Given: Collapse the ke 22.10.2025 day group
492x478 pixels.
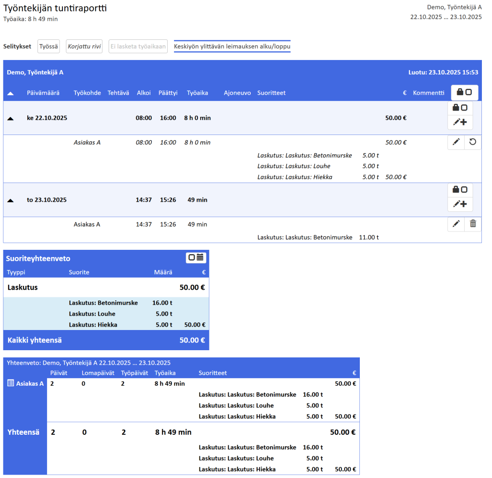Looking at the screenshot, I should click(10, 118).
